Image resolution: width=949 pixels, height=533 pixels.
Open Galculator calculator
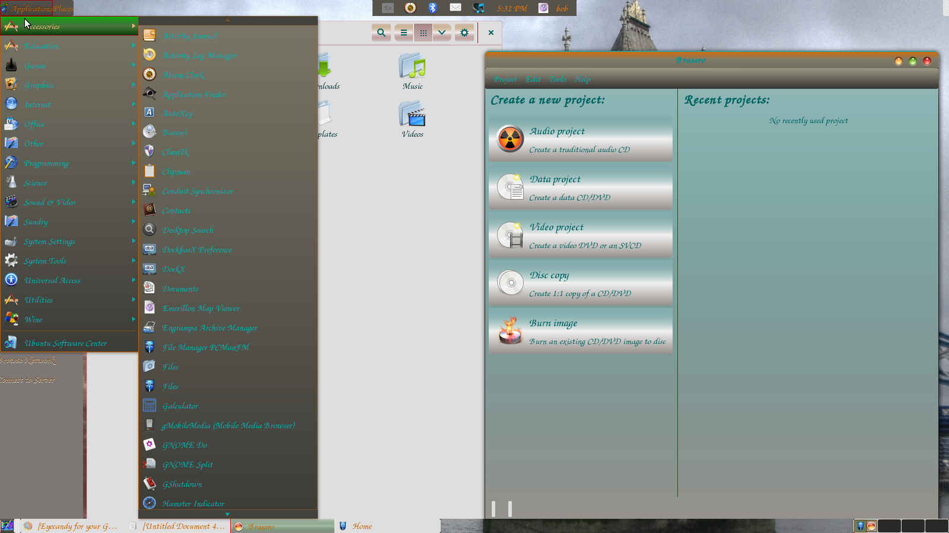[228, 406]
